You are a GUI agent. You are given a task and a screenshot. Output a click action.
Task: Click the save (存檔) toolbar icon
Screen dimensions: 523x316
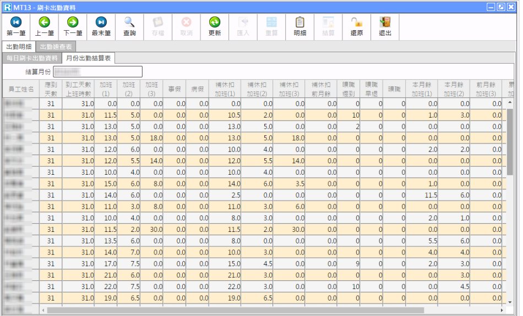click(x=158, y=26)
